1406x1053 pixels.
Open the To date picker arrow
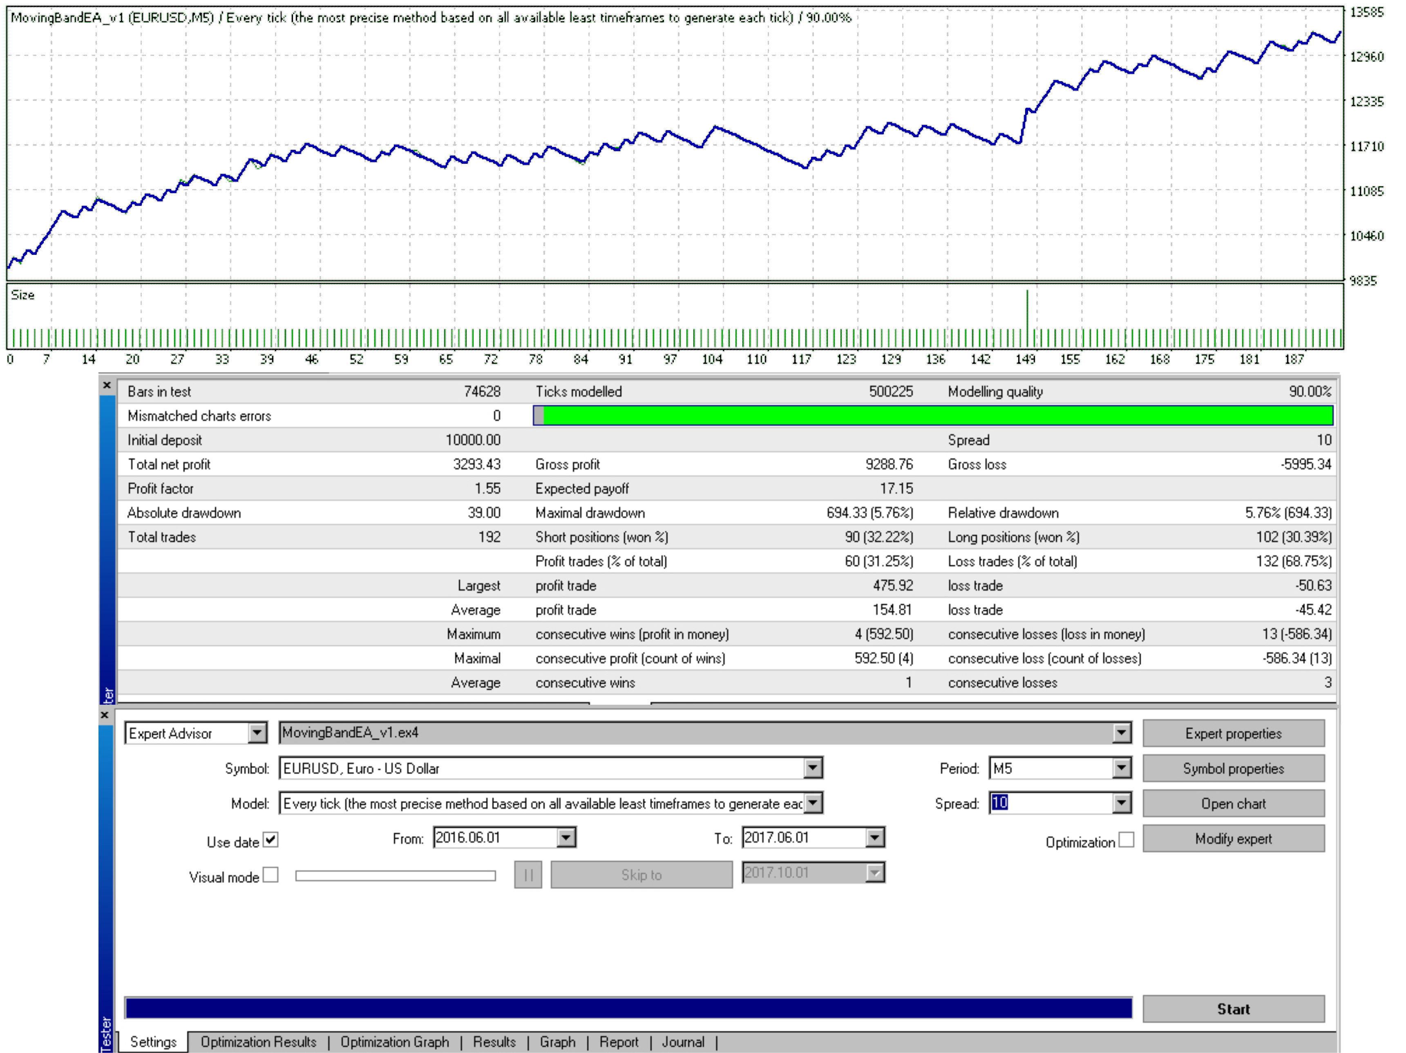(x=875, y=837)
